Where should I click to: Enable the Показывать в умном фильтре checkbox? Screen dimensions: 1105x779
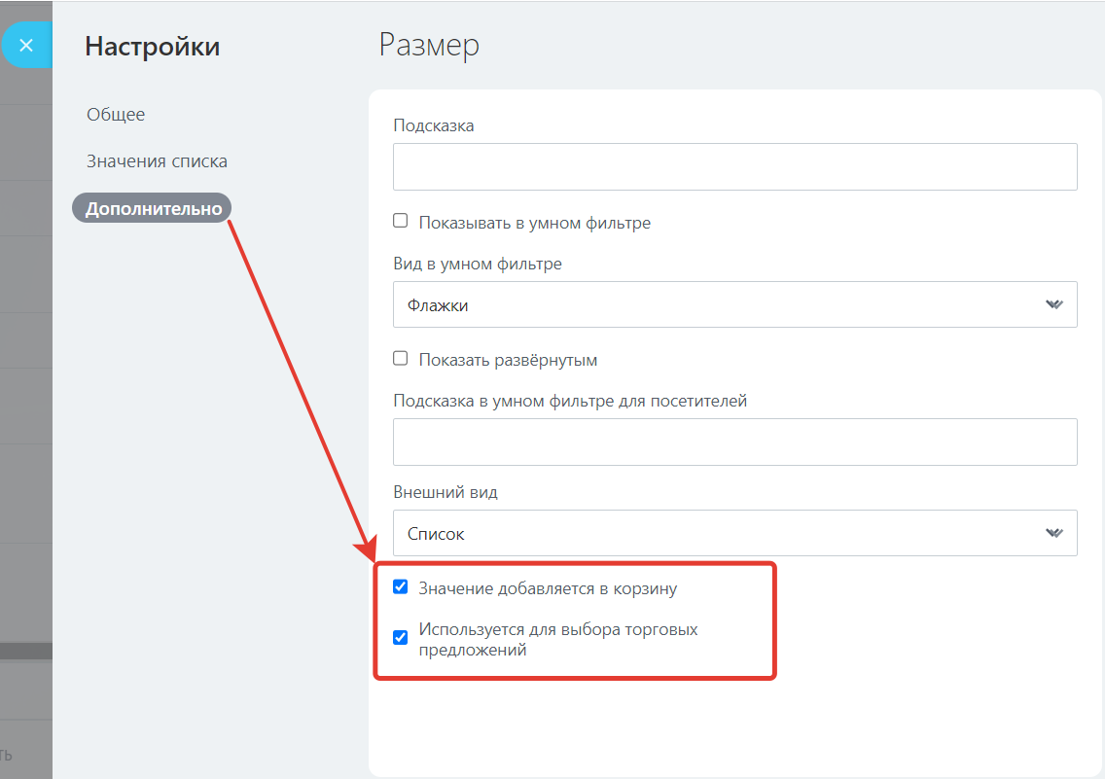point(400,221)
